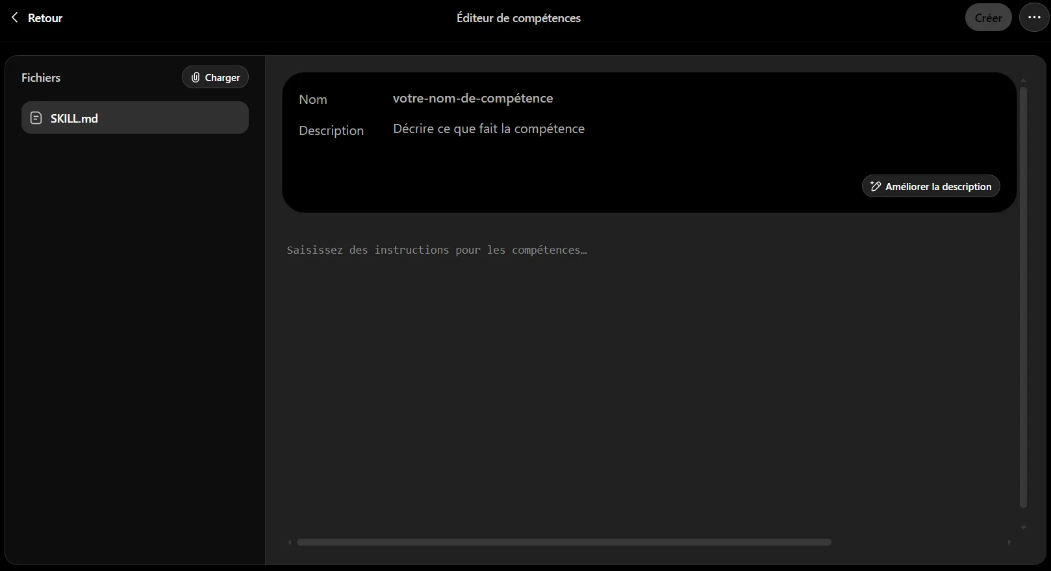Screen dimensions: 1051x571
Task: Focus the Description field placeholder text
Action: point(488,128)
